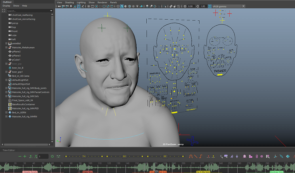Open the viewport Shading menu
Image resolution: width=295 pixels, height=173 pixels.
click(x=69, y=2)
